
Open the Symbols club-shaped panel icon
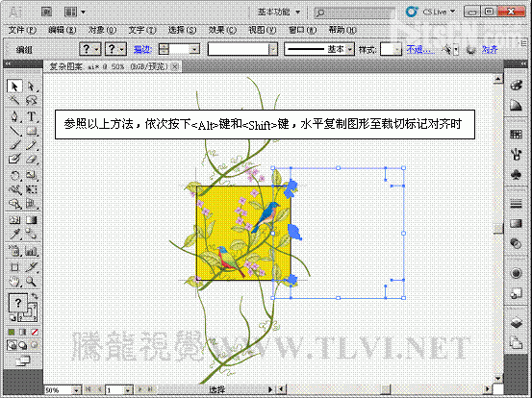pyautogui.click(x=516, y=175)
